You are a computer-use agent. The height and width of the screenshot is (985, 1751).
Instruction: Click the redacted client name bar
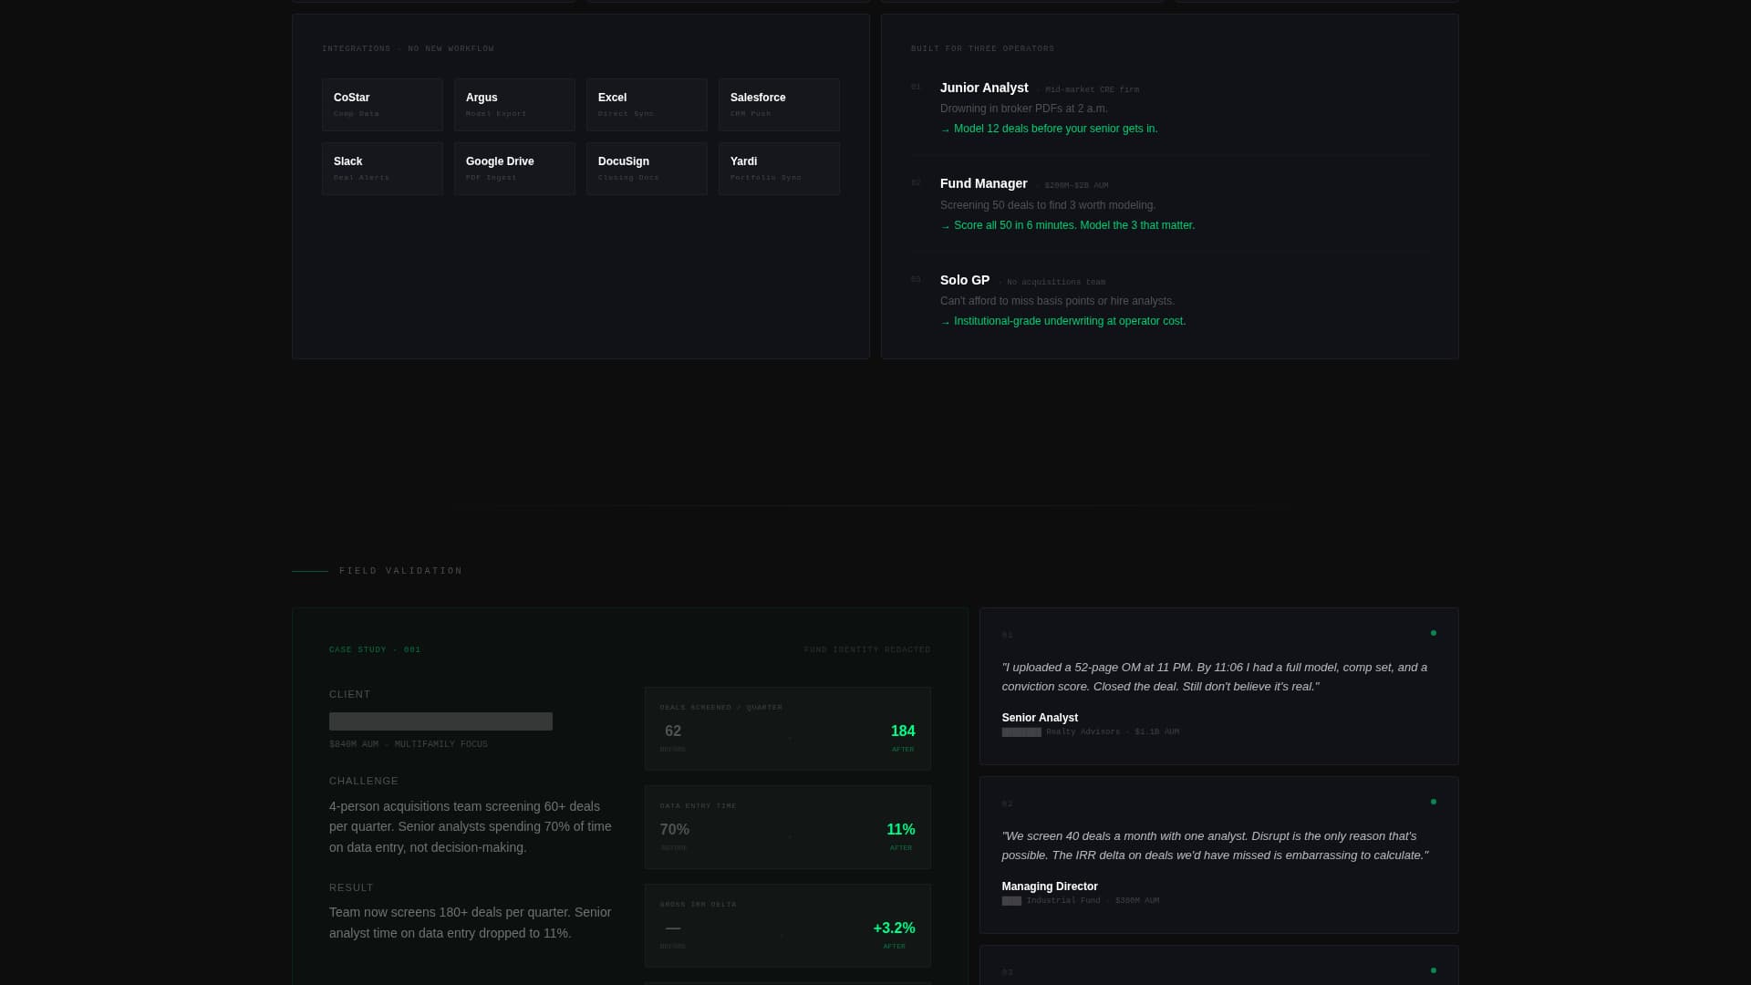pos(440,721)
